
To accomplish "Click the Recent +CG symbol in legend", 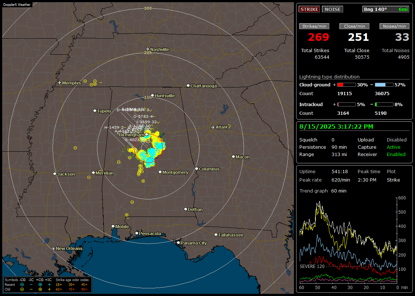I will (x=40, y=285).
